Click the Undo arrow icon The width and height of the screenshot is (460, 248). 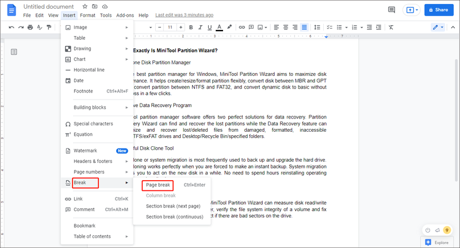11,27
